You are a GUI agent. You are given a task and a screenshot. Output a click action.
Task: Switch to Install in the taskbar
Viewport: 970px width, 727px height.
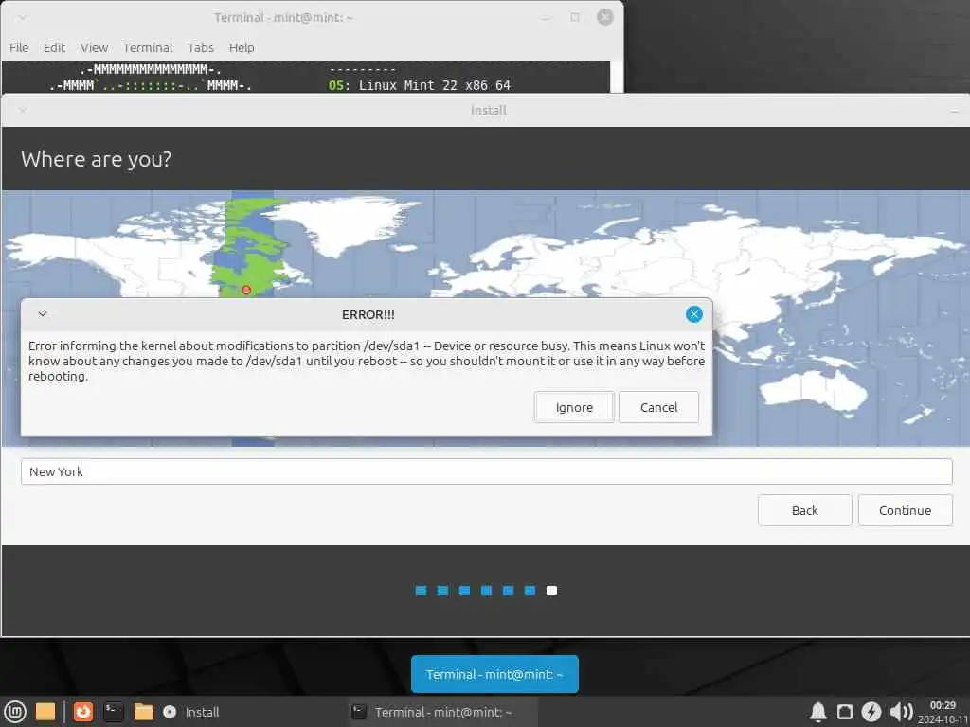pyautogui.click(x=191, y=712)
